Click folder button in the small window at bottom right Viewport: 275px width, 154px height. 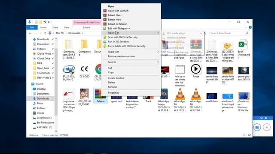click(x=257, y=127)
